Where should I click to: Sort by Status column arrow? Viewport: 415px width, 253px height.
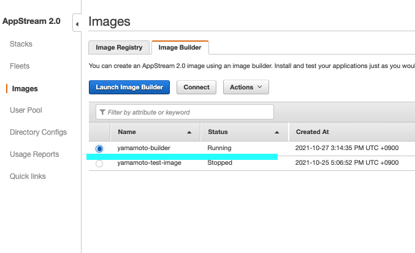277,132
